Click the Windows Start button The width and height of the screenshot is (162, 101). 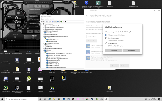[x=2, y=99]
